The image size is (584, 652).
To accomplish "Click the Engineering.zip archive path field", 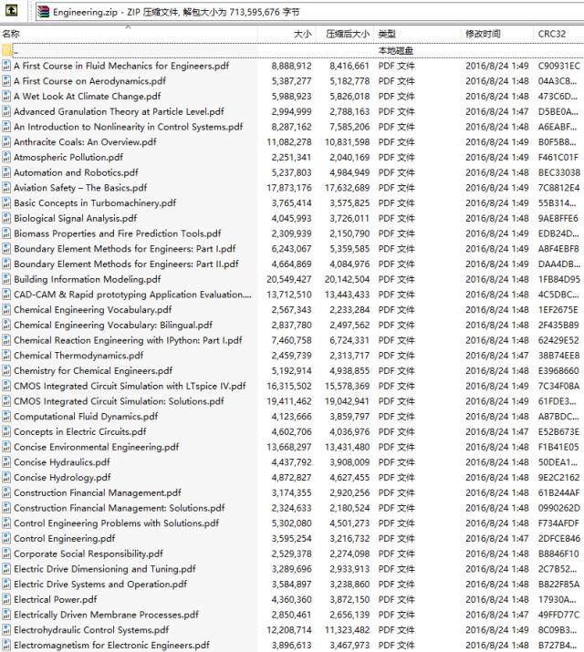I will 309,12.
